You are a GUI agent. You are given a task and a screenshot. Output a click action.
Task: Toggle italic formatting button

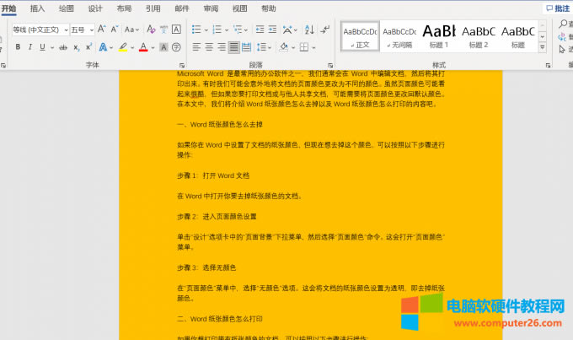click(30, 47)
